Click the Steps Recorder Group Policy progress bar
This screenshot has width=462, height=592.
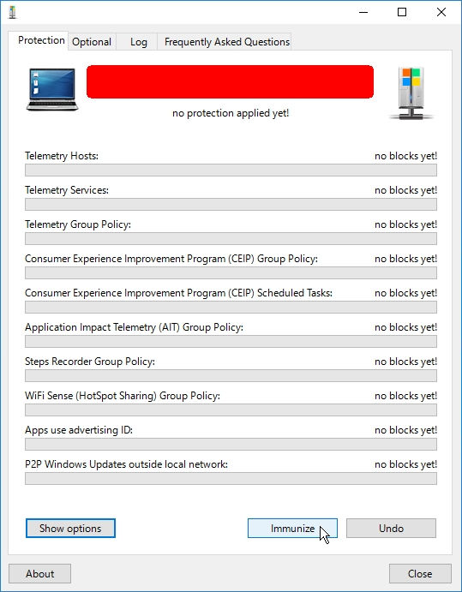click(231, 375)
